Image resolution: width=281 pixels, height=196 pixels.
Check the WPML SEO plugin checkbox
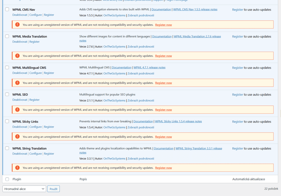[7, 94]
